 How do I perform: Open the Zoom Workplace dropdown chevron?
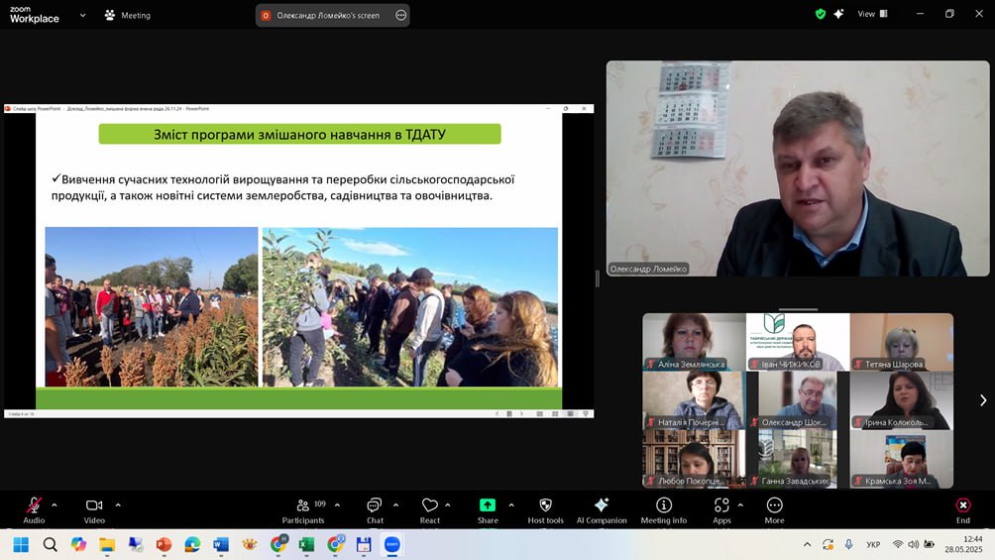(x=82, y=15)
